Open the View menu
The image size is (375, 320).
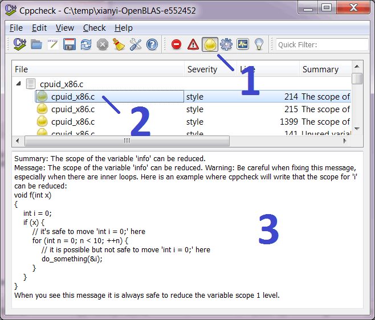[x=64, y=28]
